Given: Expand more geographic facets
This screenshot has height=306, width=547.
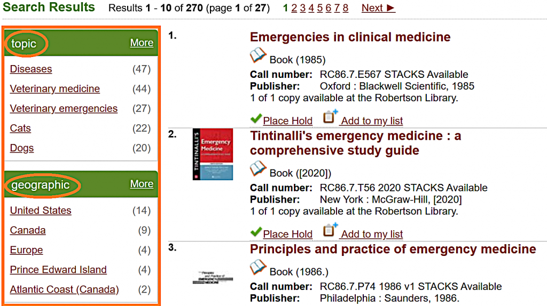Looking at the screenshot, I should (142, 184).
